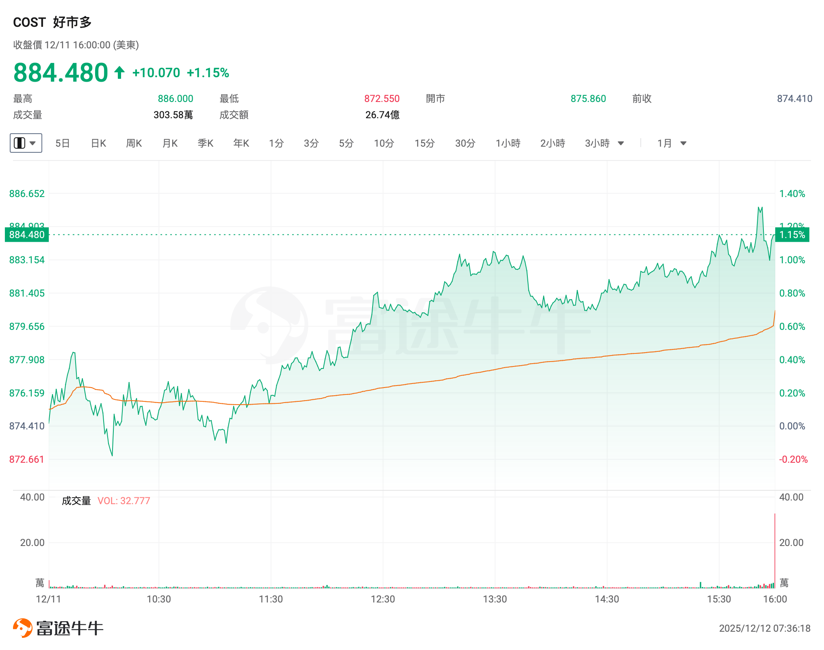Click the 1.15% percentage axis tag
The image size is (824, 650).
pos(792,235)
